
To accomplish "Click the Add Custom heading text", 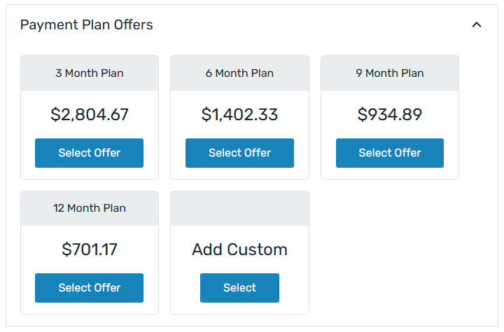I will click(239, 250).
